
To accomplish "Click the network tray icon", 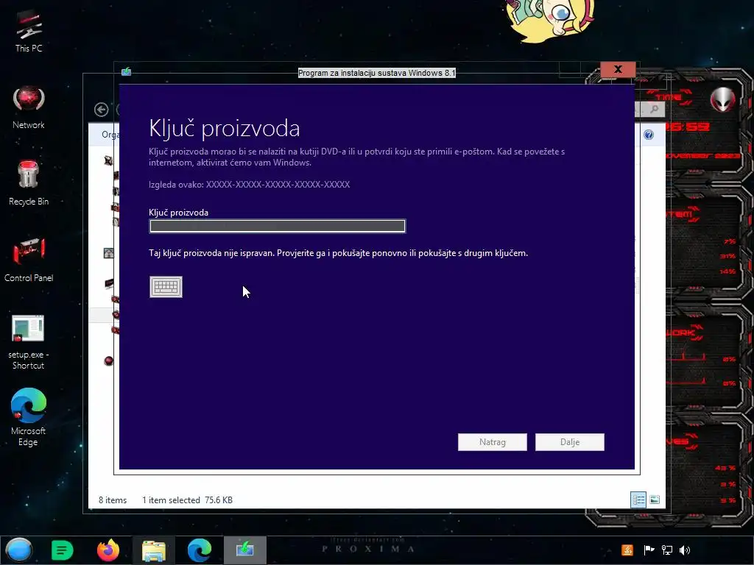I will [667, 550].
